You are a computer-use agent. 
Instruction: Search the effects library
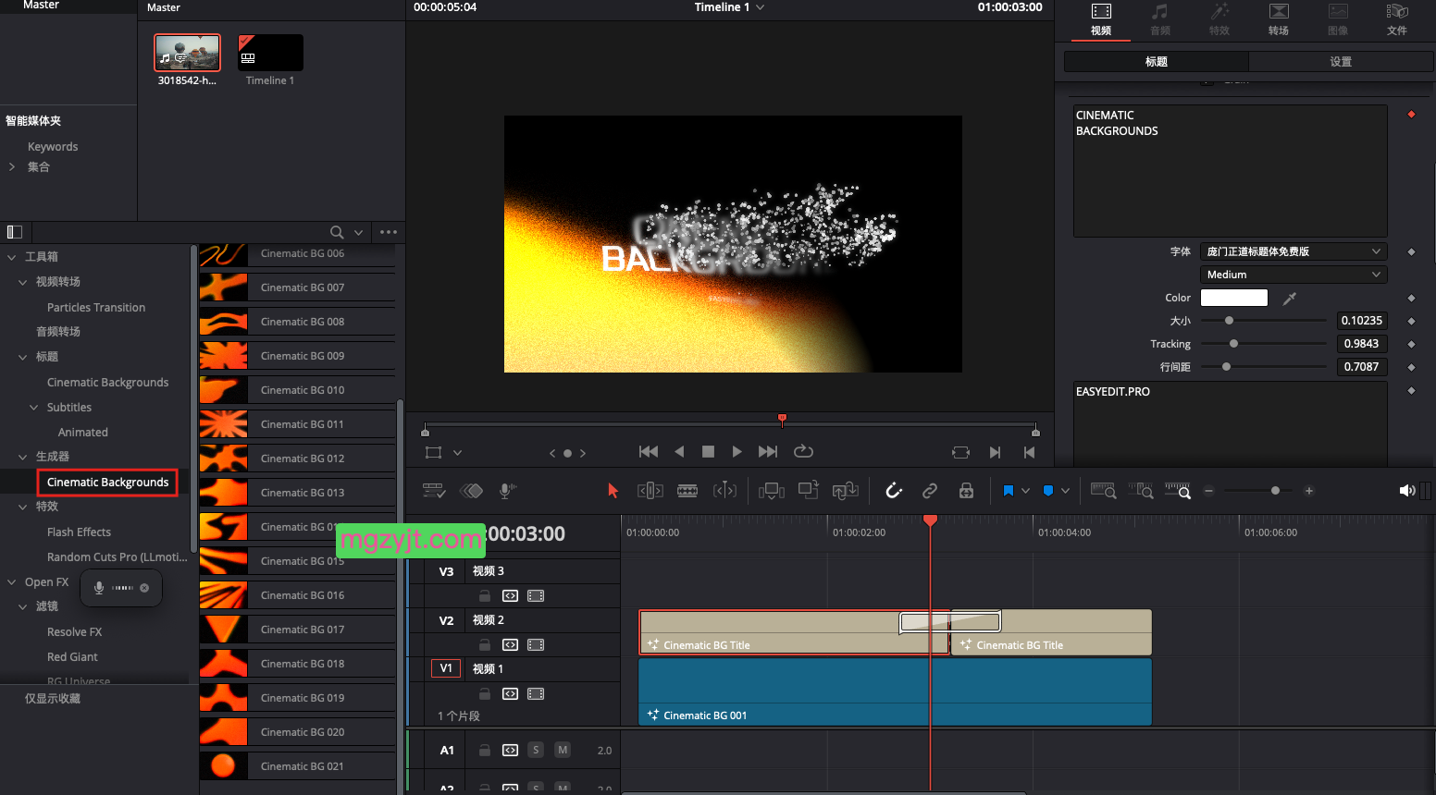pos(337,232)
